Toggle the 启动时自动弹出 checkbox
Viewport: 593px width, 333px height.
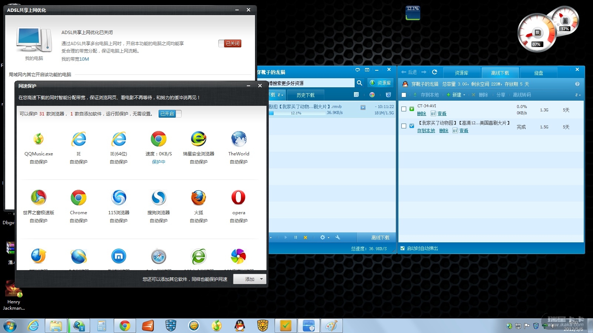[402, 248]
